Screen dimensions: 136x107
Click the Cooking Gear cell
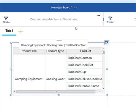pos(55,79)
